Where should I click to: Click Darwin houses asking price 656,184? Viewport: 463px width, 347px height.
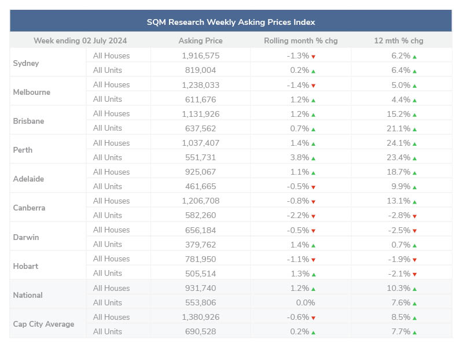tap(200, 230)
